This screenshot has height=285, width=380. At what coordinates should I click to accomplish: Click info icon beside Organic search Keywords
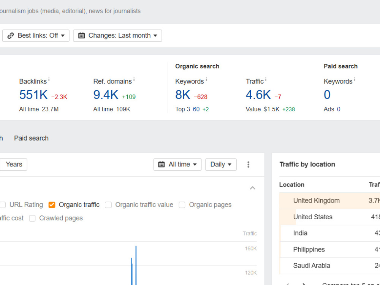click(x=206, y=79)
